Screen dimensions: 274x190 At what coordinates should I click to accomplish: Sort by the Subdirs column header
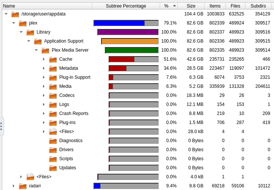[x=258, y=6]
